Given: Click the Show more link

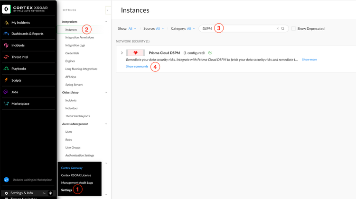Looking at the screenshot, I should (x=309, y=60).
